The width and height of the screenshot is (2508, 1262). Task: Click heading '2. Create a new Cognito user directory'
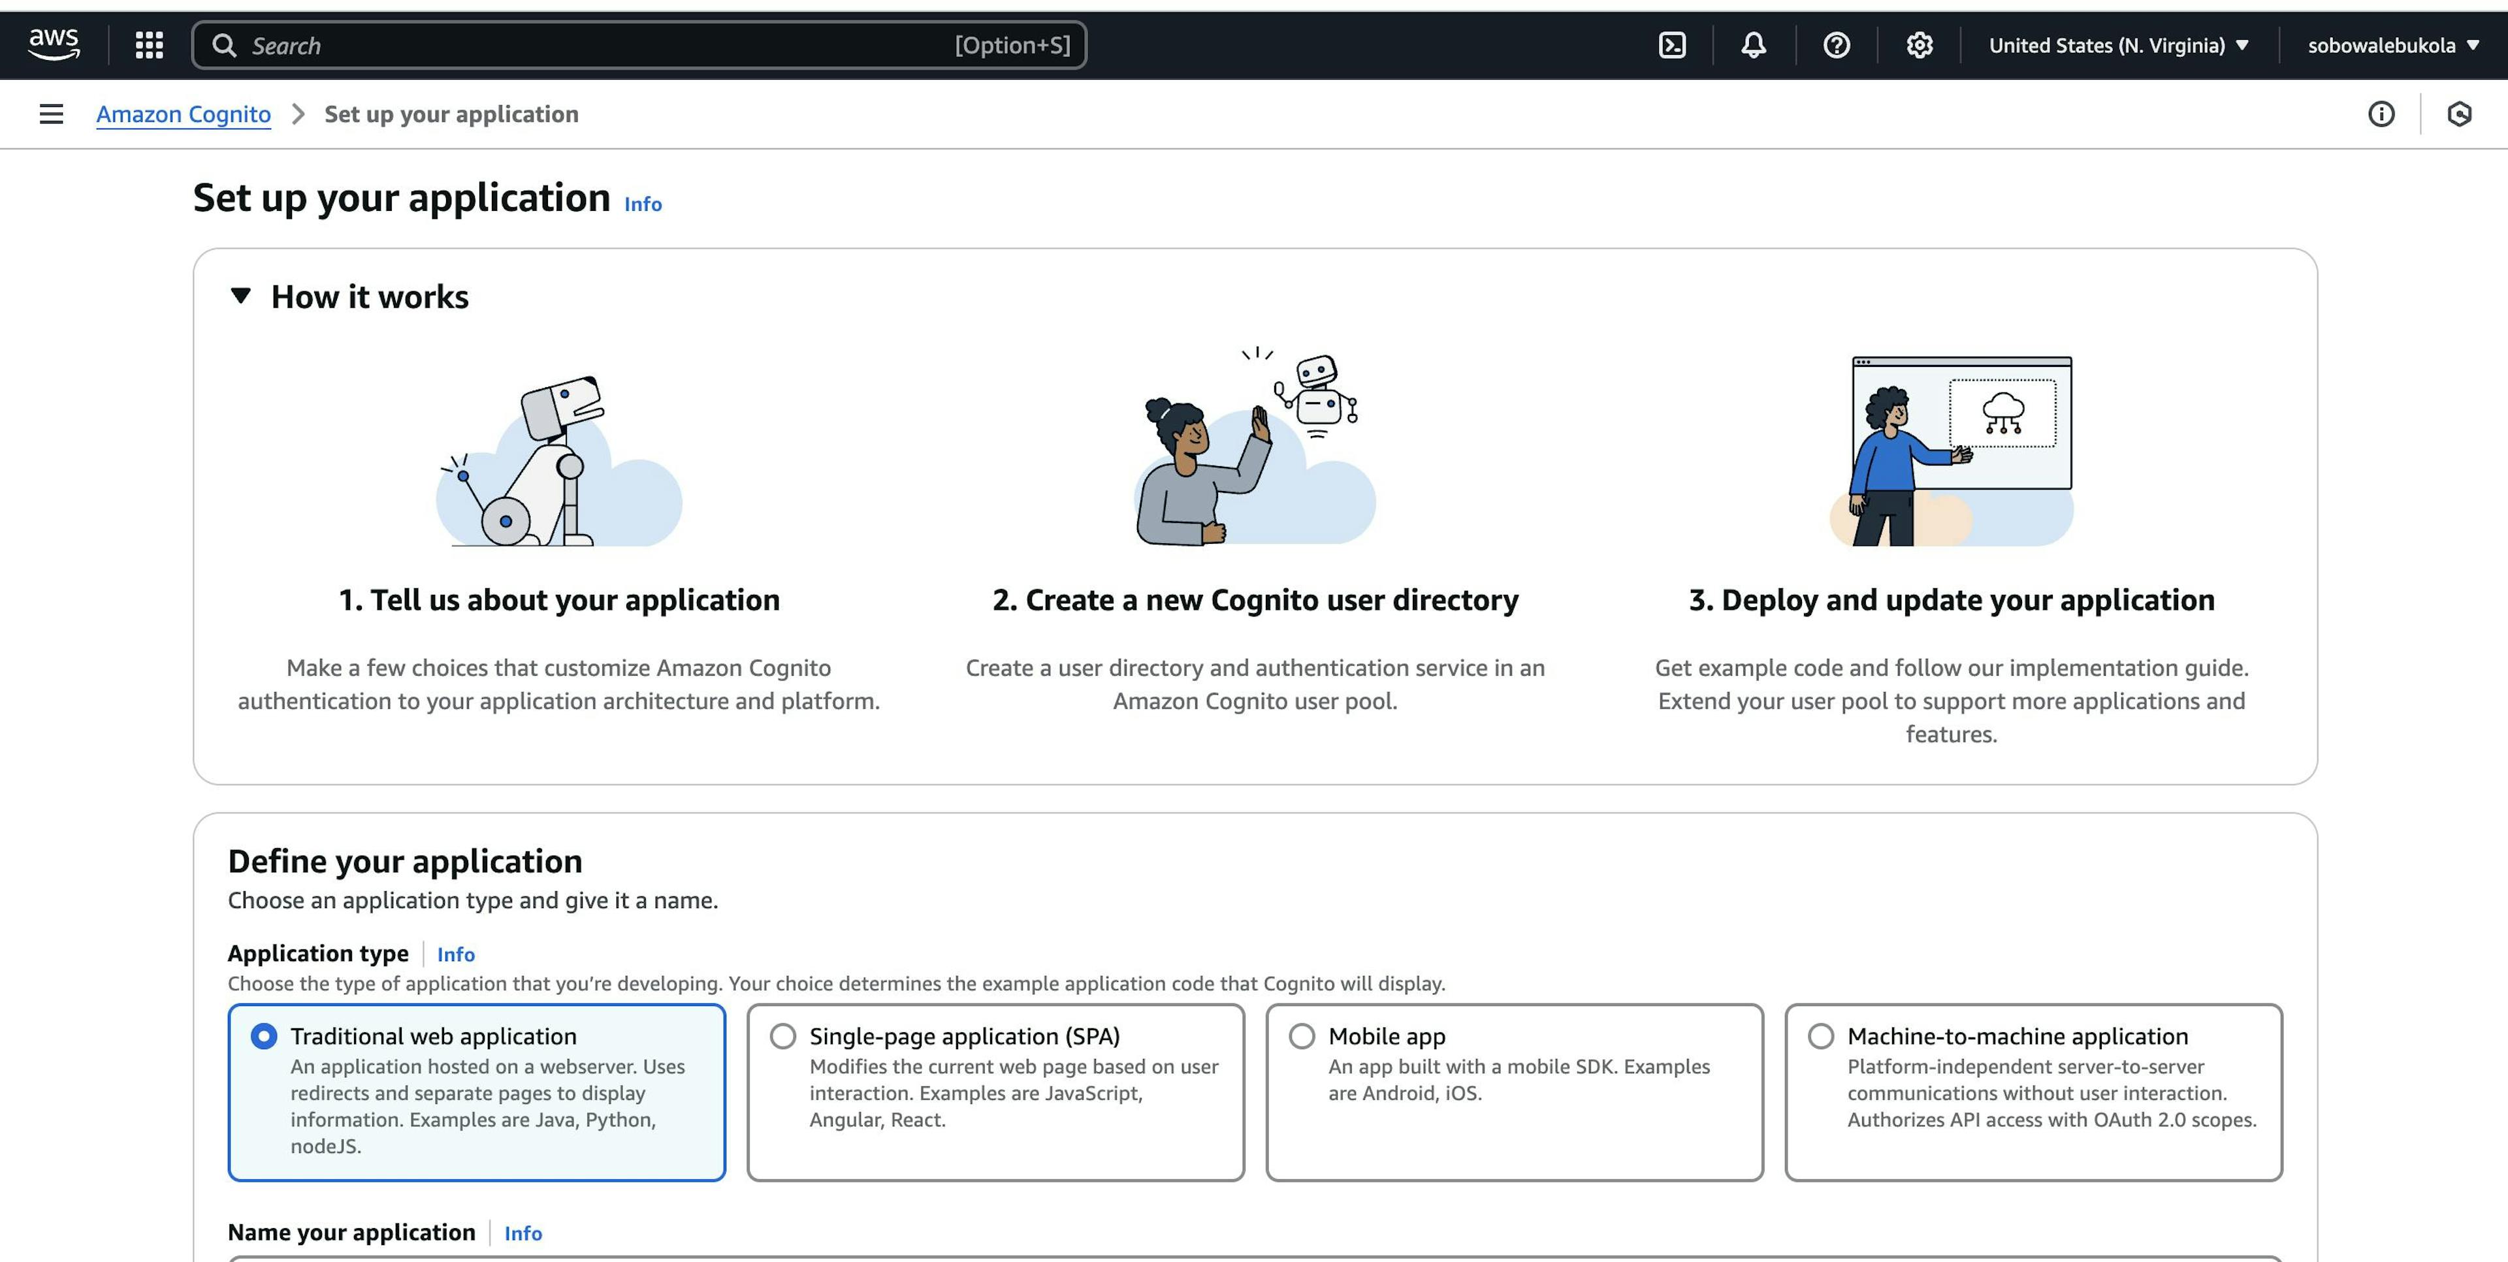click(1255, 599)
